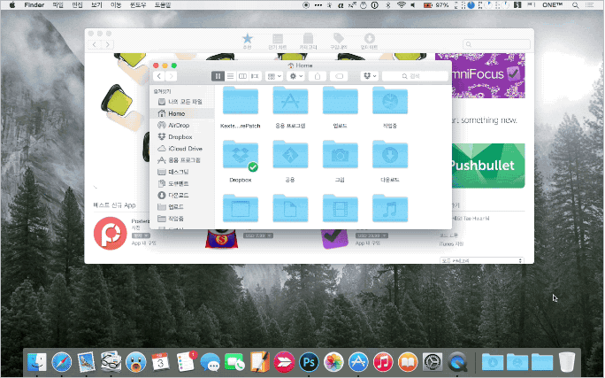Go back in the Finder window

[159, 76]
